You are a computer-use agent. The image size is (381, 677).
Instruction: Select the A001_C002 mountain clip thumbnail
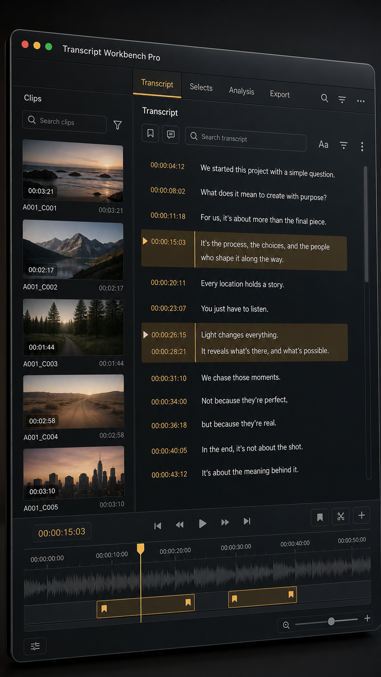pos(73,251)
